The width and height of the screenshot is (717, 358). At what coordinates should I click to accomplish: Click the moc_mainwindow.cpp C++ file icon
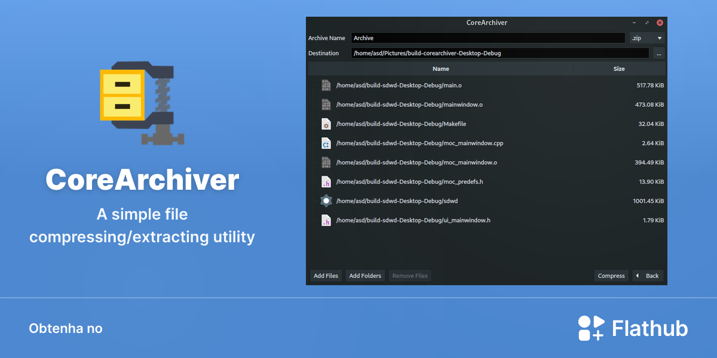[326, 143]
